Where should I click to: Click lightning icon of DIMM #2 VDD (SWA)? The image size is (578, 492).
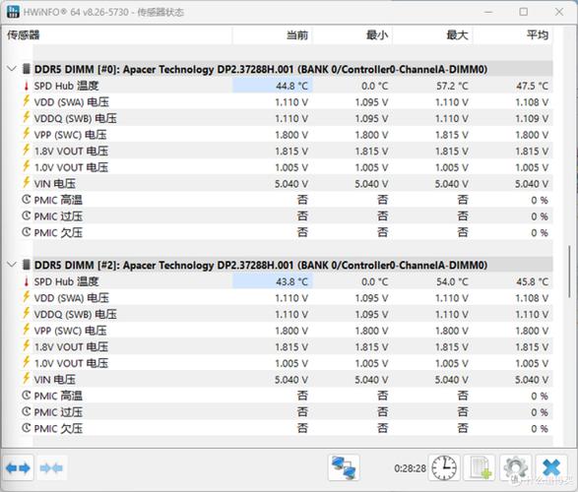pyautogui.click(x=27, y=297)
